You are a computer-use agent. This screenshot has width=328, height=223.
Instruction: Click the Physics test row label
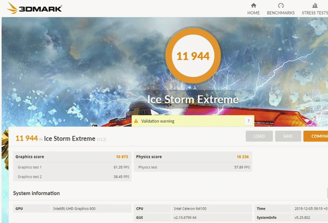[148, 167]
